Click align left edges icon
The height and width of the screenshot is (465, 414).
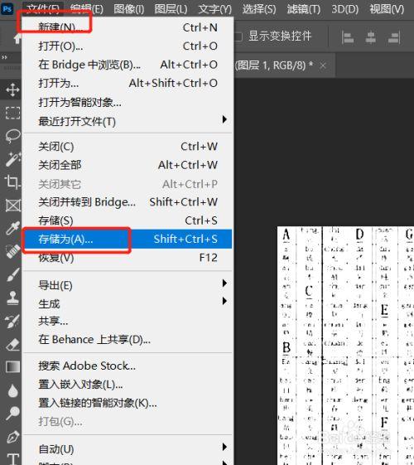click(x=347, y=37)
